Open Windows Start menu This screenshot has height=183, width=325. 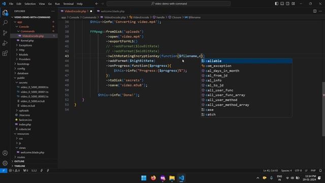point(144,178)
